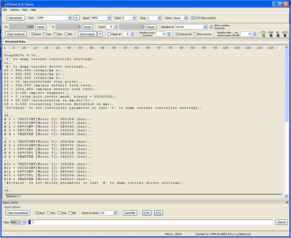Screen dimensions: 291x238
Task: Open the Options menu
Action: pos(14,10)
